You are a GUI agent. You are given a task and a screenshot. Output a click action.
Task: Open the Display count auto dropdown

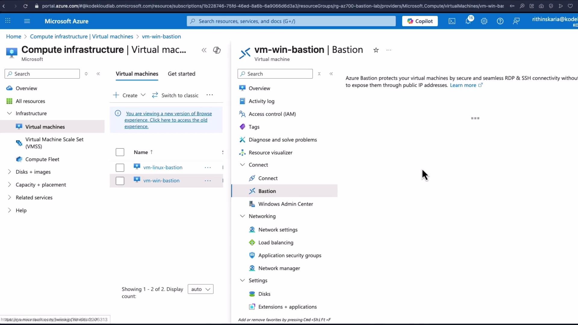200,289
